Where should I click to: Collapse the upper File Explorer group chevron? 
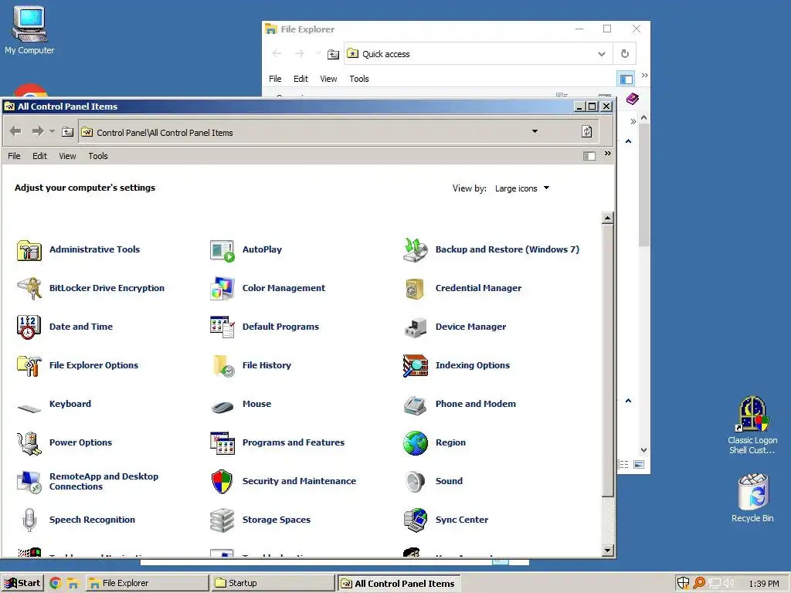(x=628, y=142)
